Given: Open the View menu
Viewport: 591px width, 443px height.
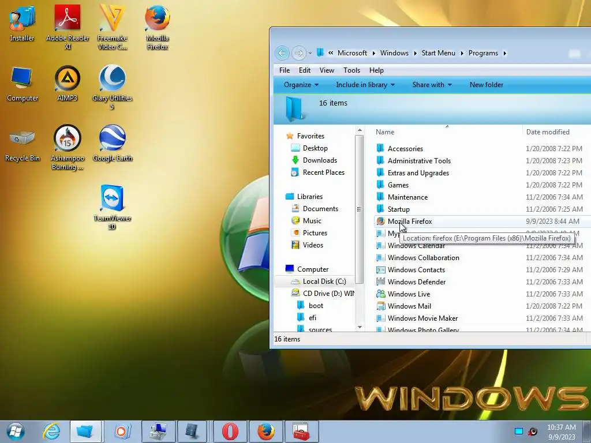Looking at the screenshot, I should (327, 70).
